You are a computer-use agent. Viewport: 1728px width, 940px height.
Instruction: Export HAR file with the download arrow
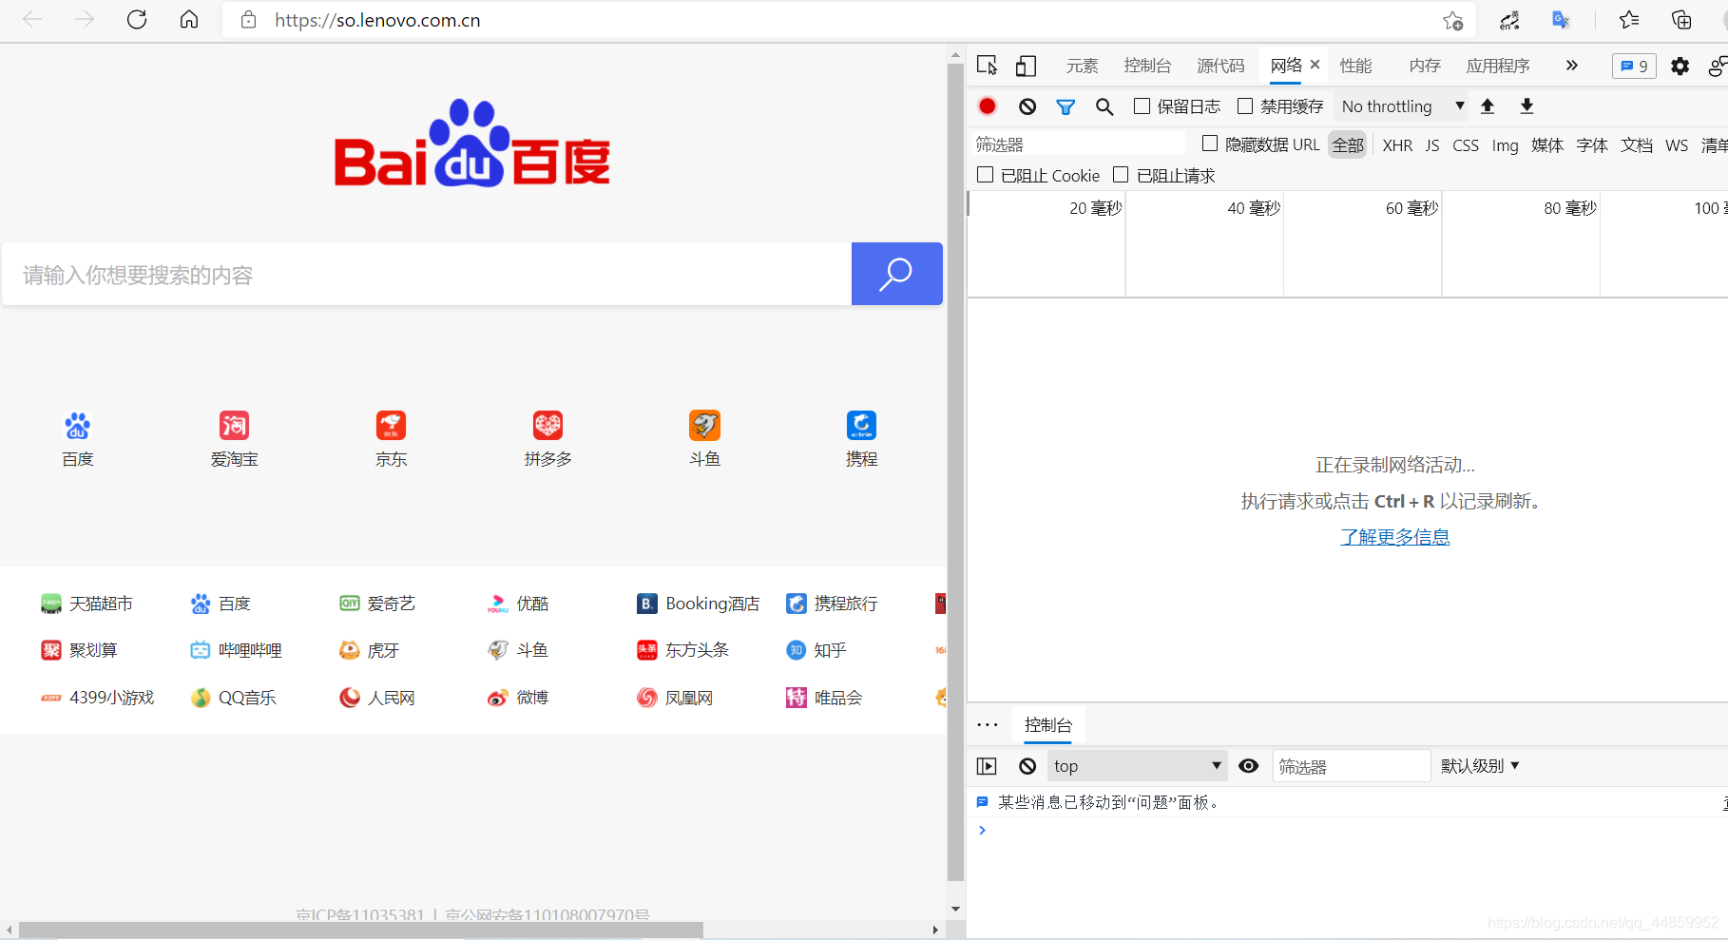(1526, 106)
